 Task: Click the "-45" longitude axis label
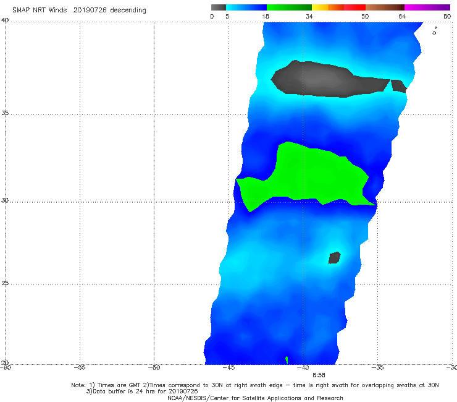pos(228,367)
